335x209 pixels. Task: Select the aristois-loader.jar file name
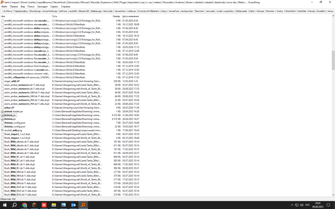coord(14,111)
